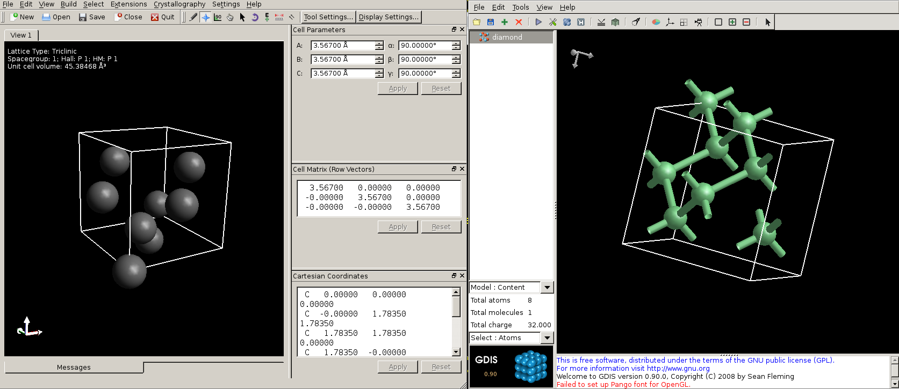The height and width of the screenshot is (389, 899).
Task: Click the H hydrogen icon in GDIS
Action: pos(581,22)
